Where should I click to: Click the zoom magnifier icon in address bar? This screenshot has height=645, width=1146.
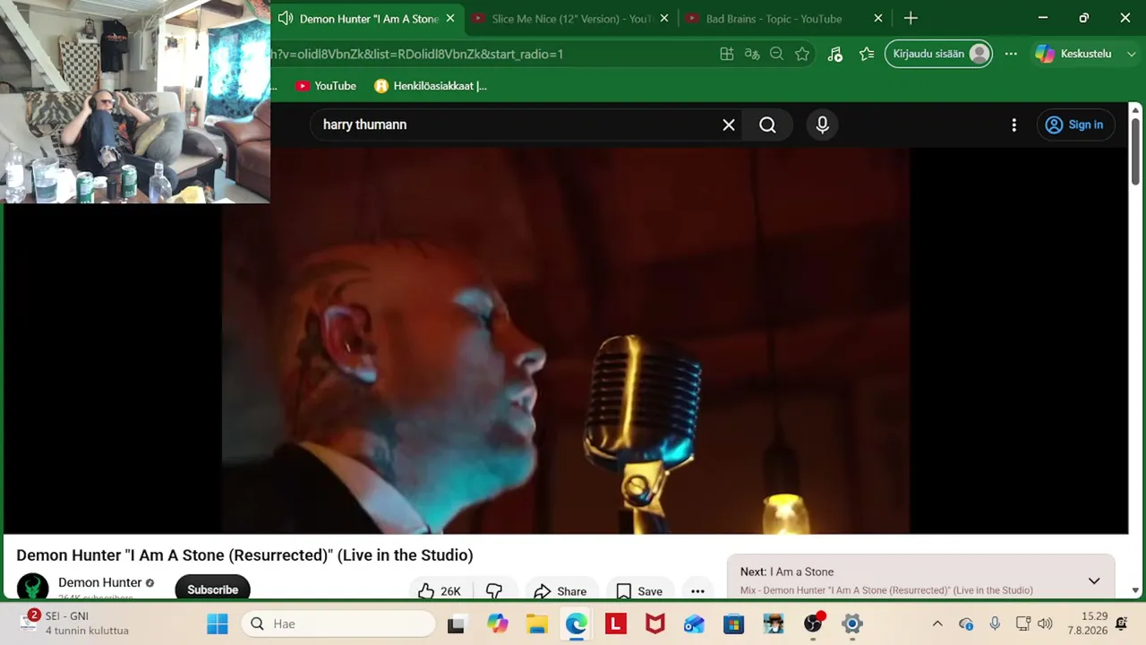coord(777,54)
